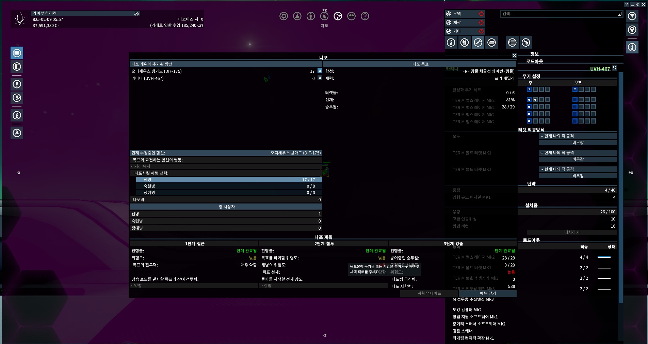Click the map filter funnel icon
Viewport: 648px width, 344px height.
pos(632,16)
